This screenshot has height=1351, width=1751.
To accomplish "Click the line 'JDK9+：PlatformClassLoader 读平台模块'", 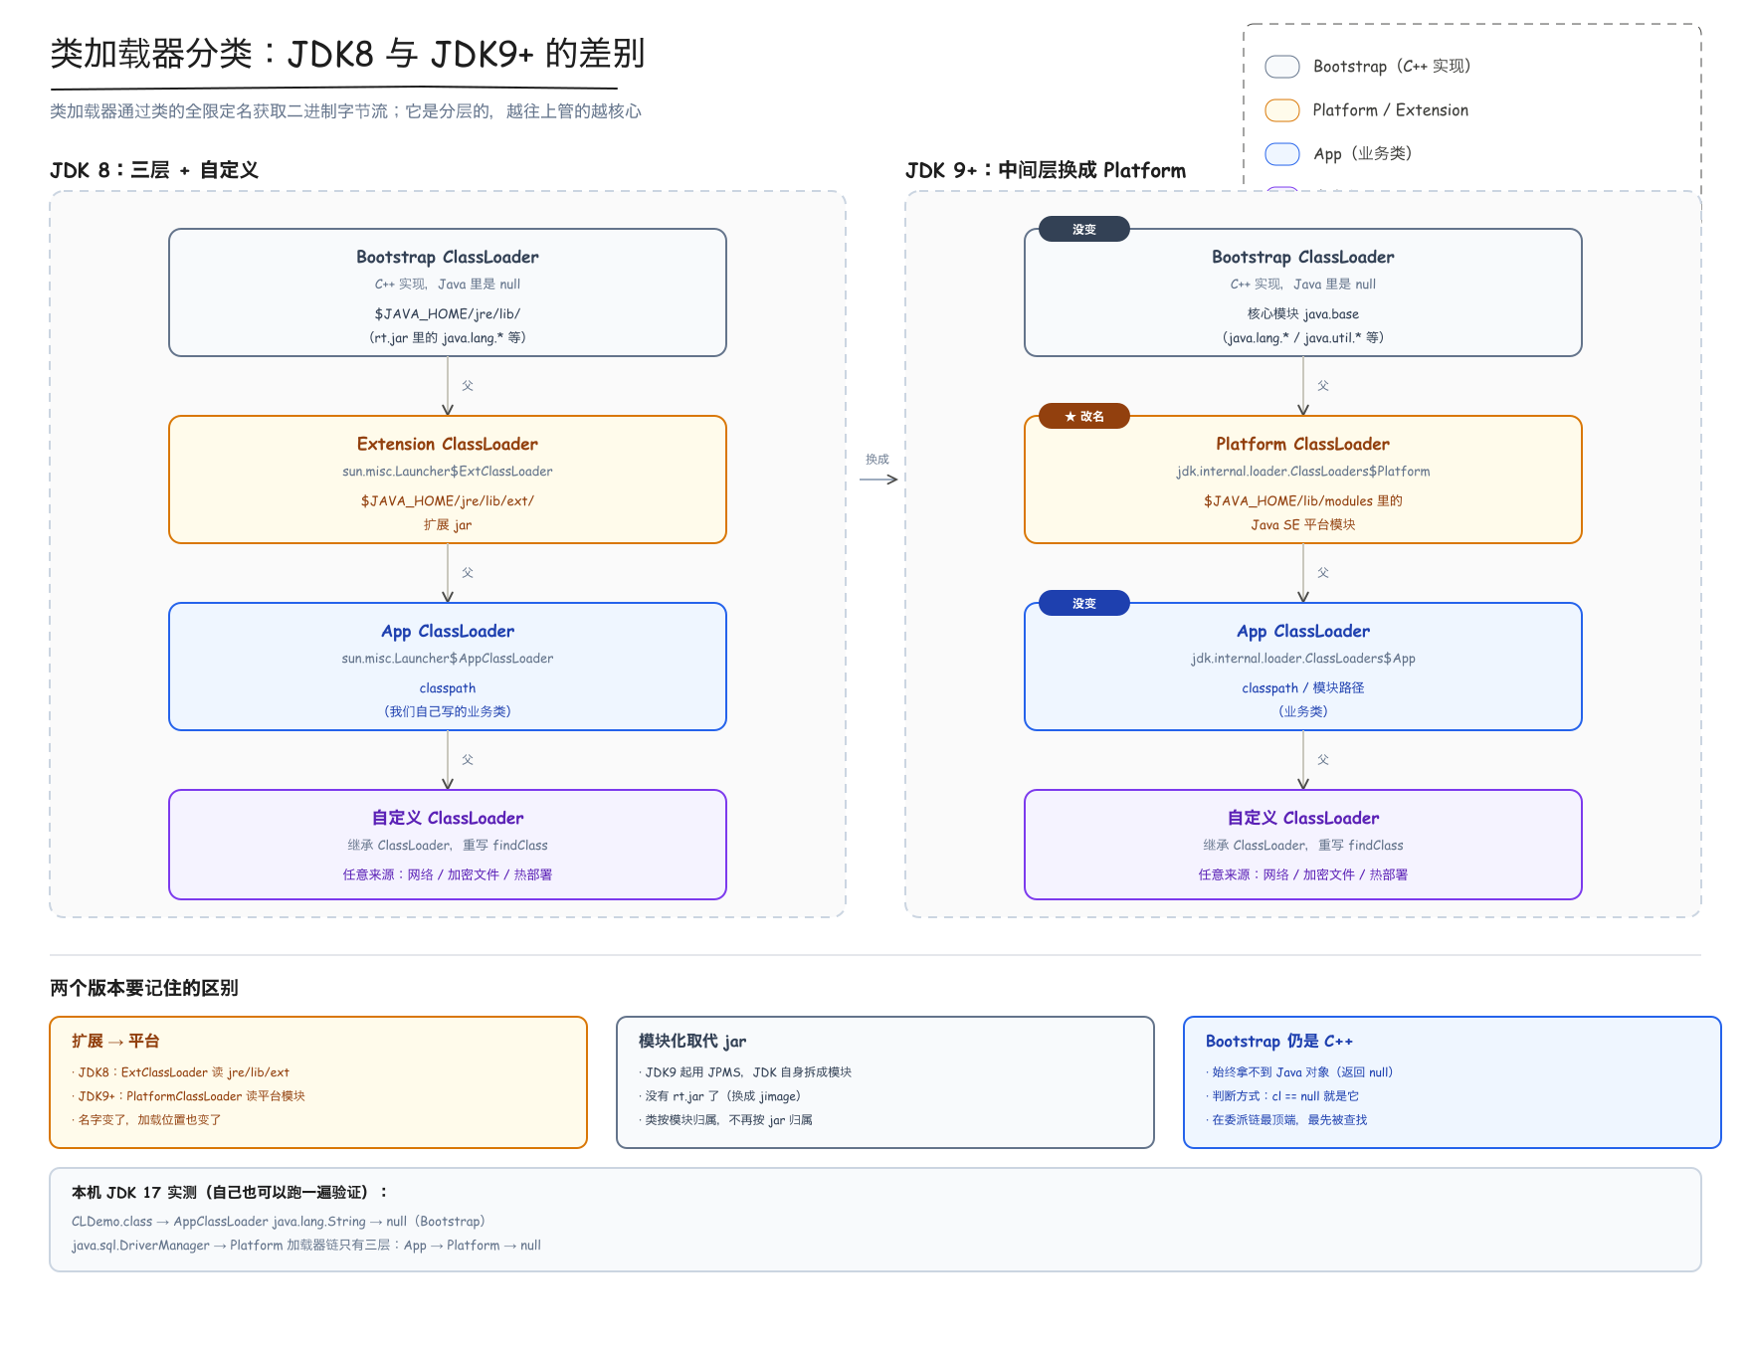I will point(189,1096).
